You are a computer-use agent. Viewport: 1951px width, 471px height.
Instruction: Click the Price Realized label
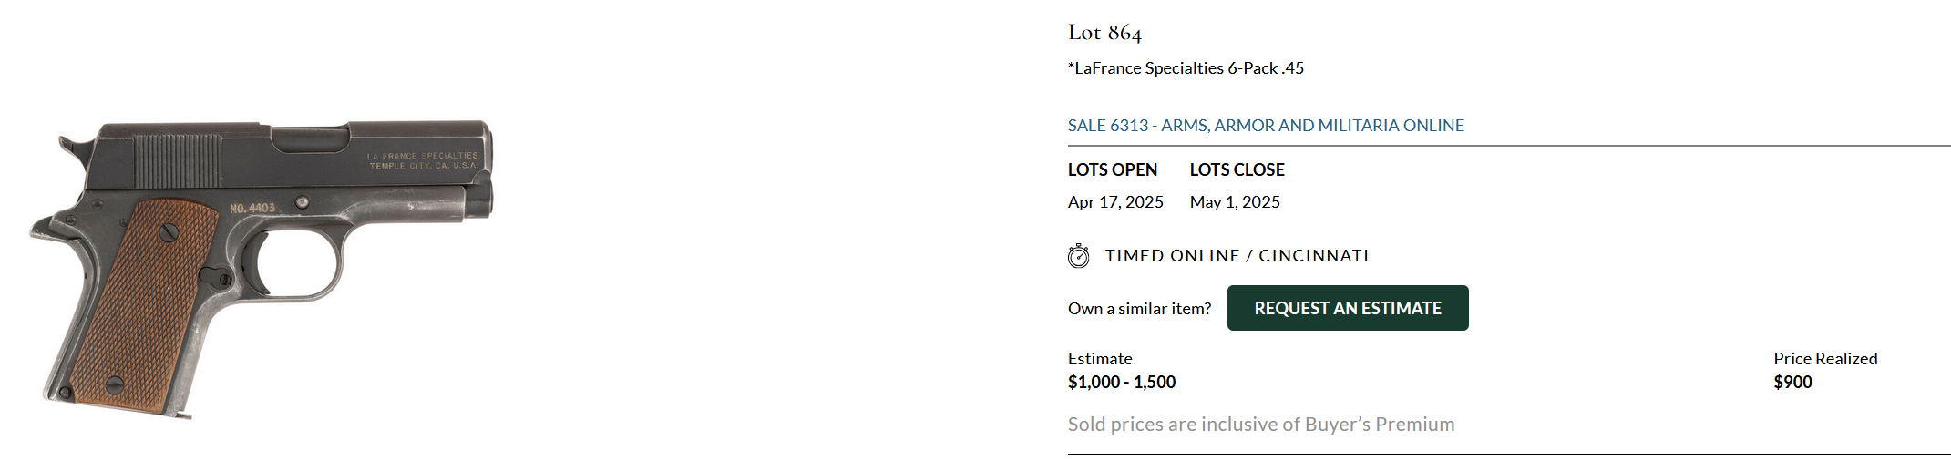pyautogui.click(x=1824, y=359)
